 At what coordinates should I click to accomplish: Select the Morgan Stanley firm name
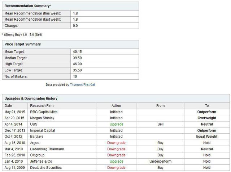42,118
